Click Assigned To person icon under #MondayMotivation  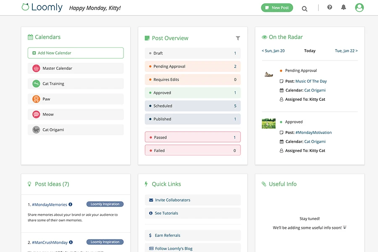click(281, 151)
